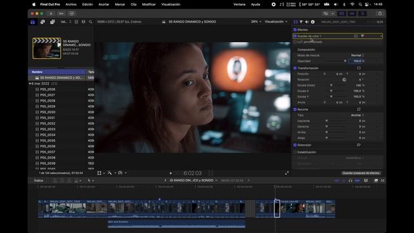414x233 pixels.
Task: Open the Modificar menu
Action: point(149,5)
